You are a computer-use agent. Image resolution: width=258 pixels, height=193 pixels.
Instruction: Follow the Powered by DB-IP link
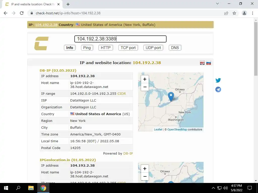(128, 154)
